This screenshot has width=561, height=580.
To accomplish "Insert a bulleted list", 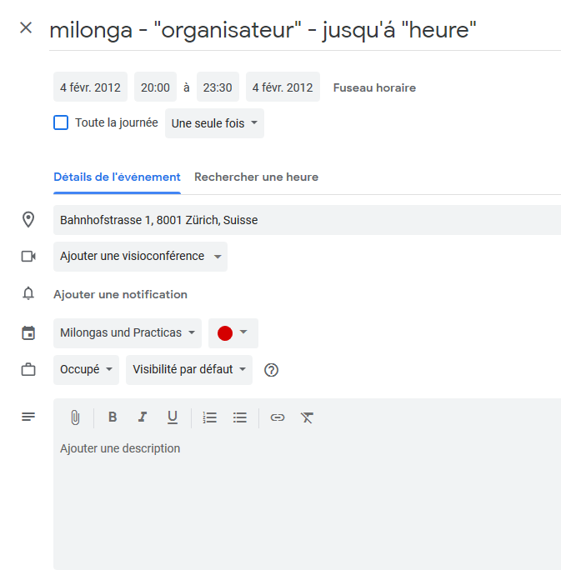I will (x=240, y=417).
